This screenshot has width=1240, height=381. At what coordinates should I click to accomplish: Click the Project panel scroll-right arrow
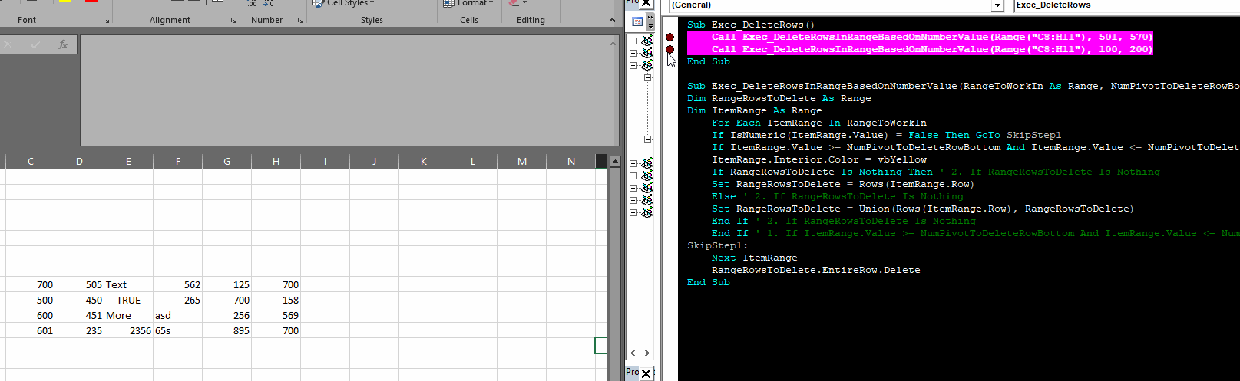pyautogui.click(x=647, y=353)
